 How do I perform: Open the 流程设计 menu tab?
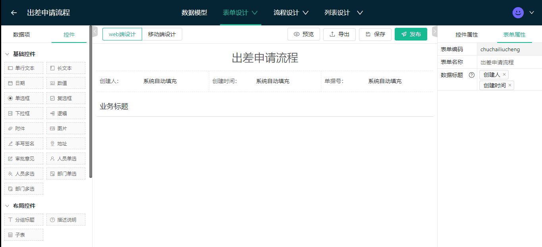pyautogui.click(x=286, y=13)
